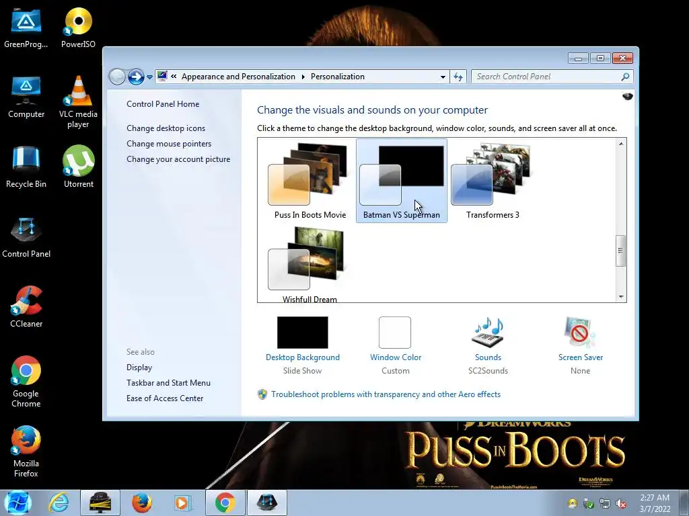
Task: Open Ease of Access Center link
Action: [x=165, y=398]
